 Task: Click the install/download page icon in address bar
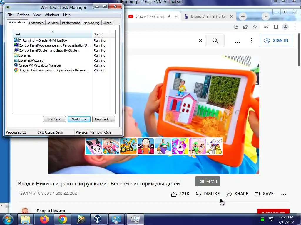(x=236, y=27)
